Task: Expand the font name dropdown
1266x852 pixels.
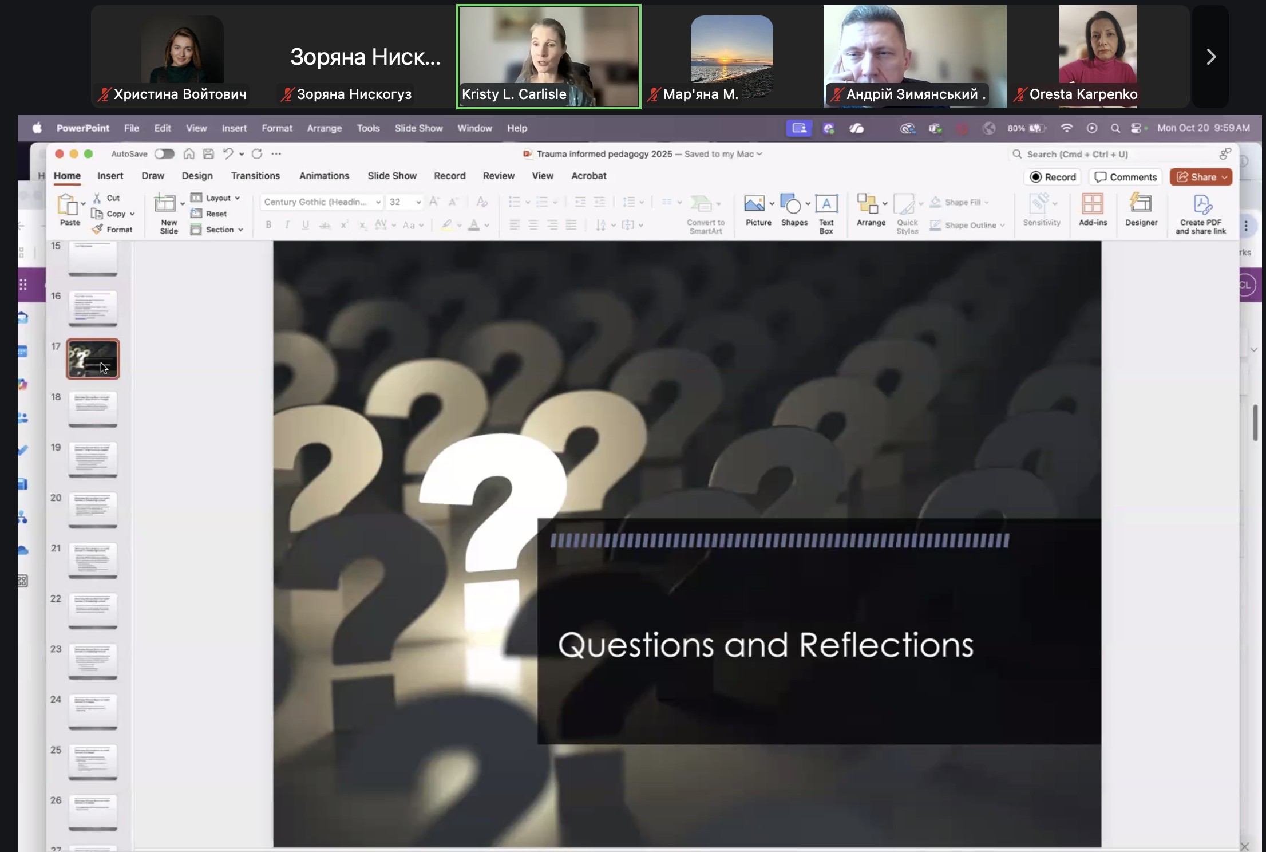Action: pyautogui.click(x=378, y=202)
